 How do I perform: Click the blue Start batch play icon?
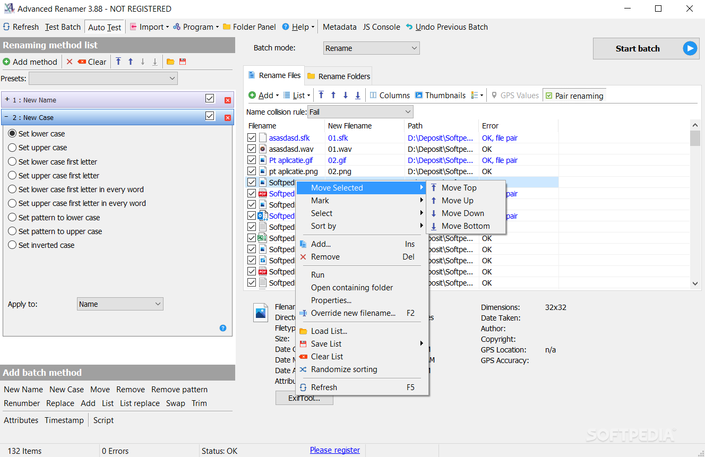point(690,48)
